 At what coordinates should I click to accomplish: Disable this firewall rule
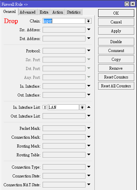tap(116, 42)
